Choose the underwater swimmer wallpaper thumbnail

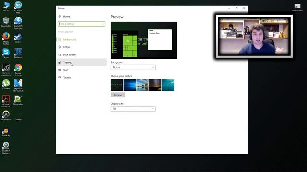pos(168,85)
